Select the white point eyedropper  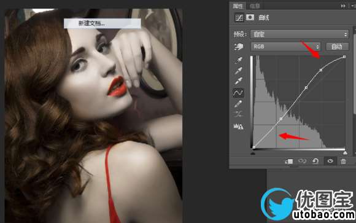(238, 81)
